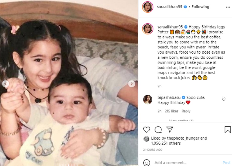Go to previous photo in carousel
Image resolution: width=232 pixels, height=166 pixels.
click(5, 84)
